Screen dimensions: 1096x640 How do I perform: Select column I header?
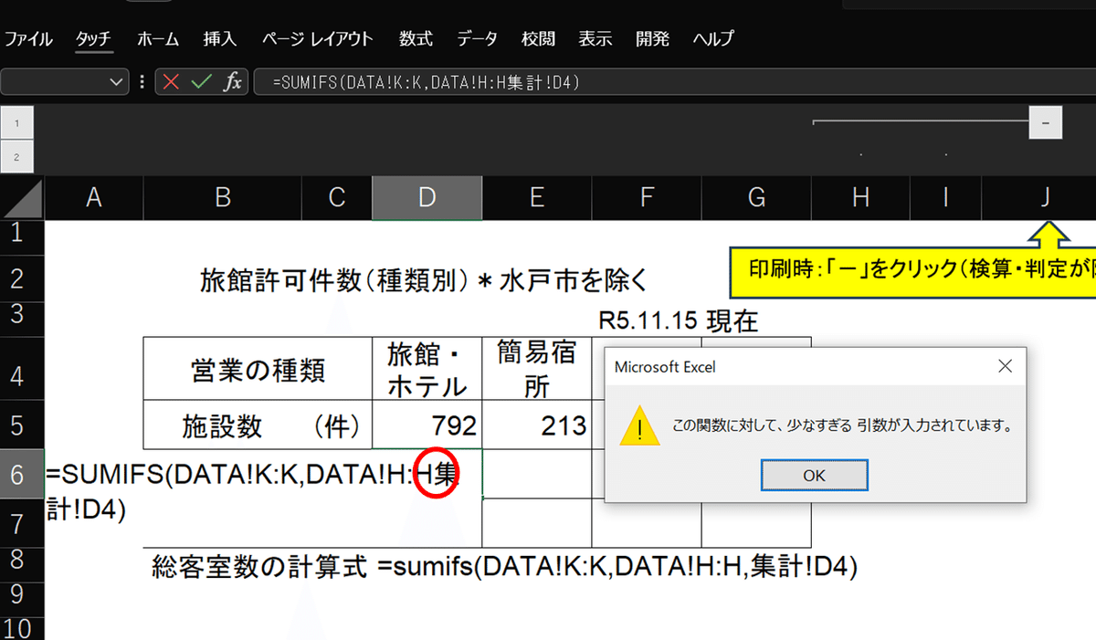tap(946, 198)
